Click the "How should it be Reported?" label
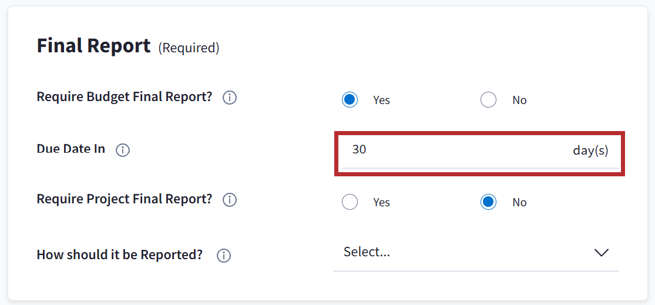The image size is (655, 305). (x=120, y=255)
